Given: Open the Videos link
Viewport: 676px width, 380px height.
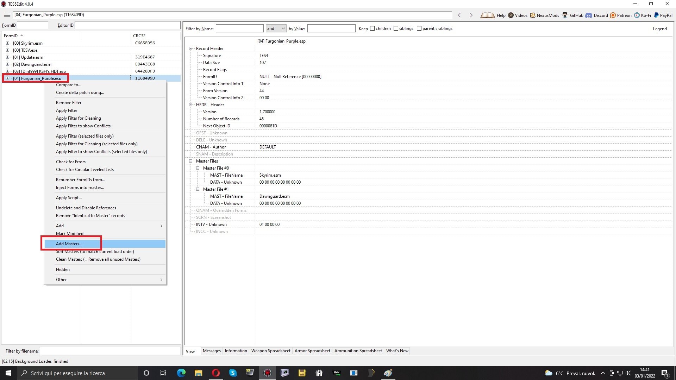Looking at the screenshot, I should tap(518, 15).
